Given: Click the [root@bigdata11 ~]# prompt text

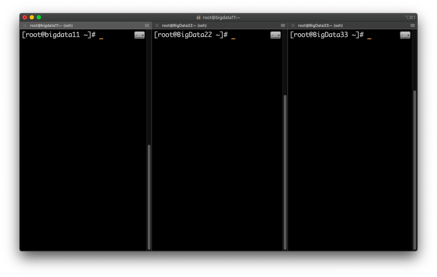Looking at the screenshot, I should pos(59,35).
